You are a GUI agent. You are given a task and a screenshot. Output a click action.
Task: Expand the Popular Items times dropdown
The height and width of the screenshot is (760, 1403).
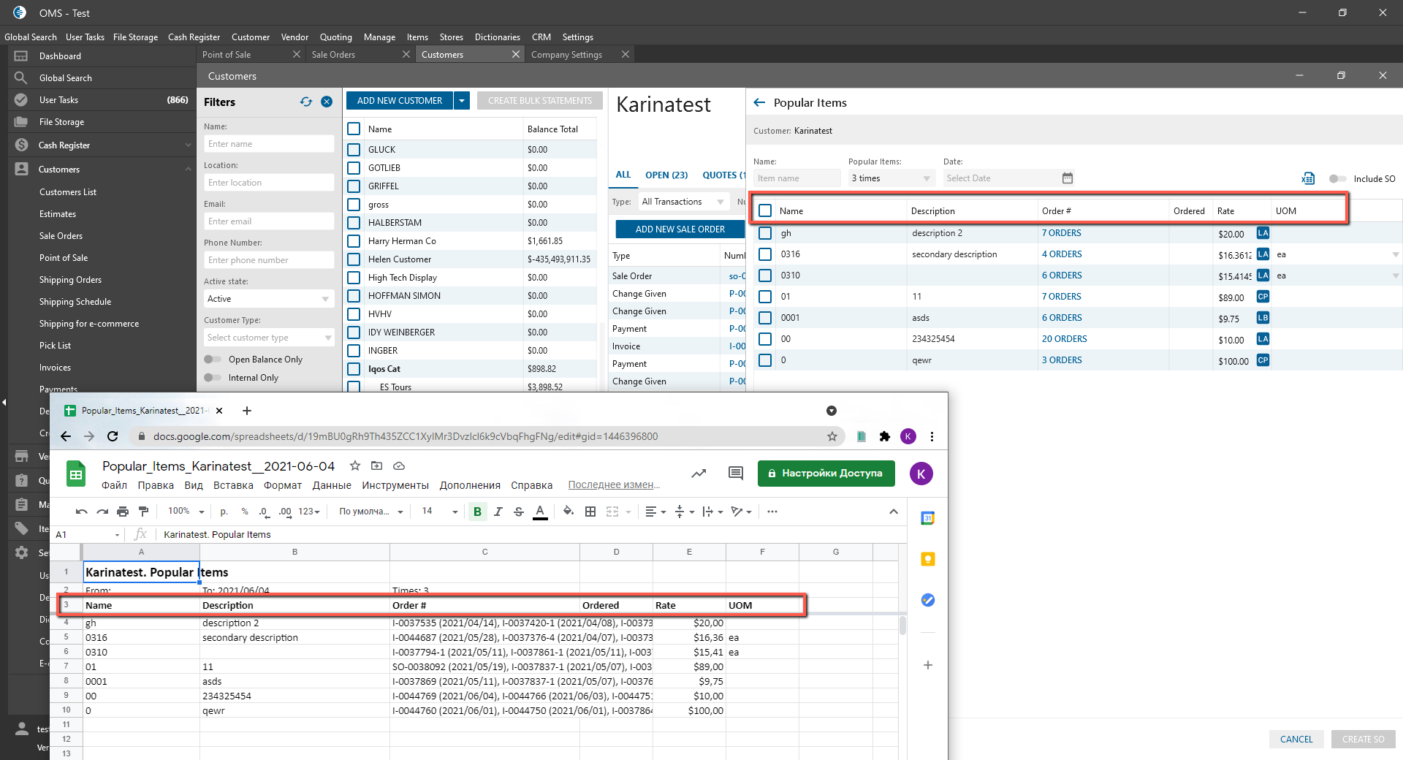(x=891, y=178)
